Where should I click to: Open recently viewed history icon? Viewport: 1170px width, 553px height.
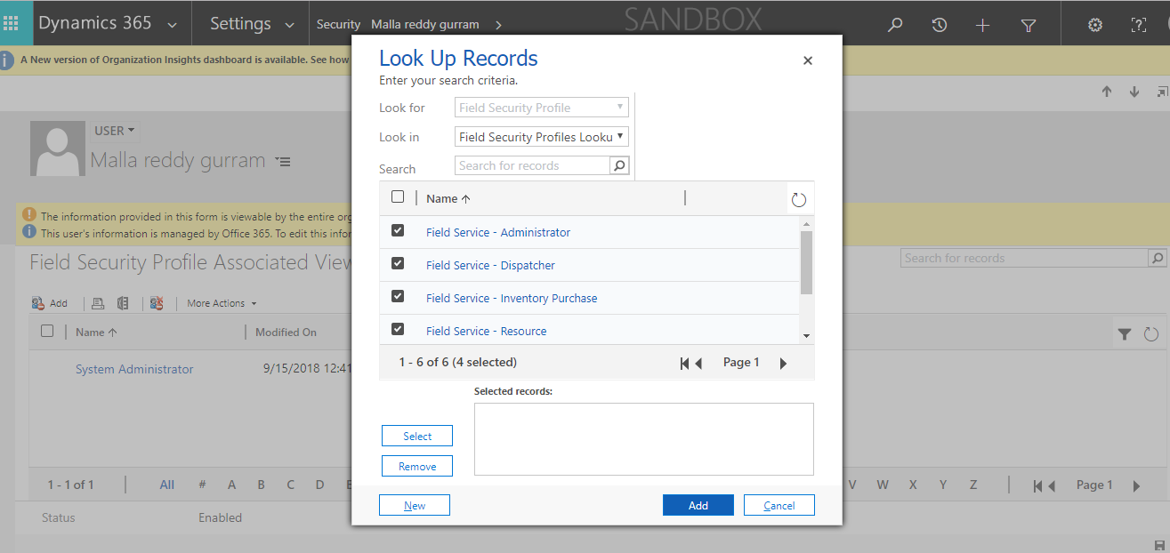click(939, 25)
